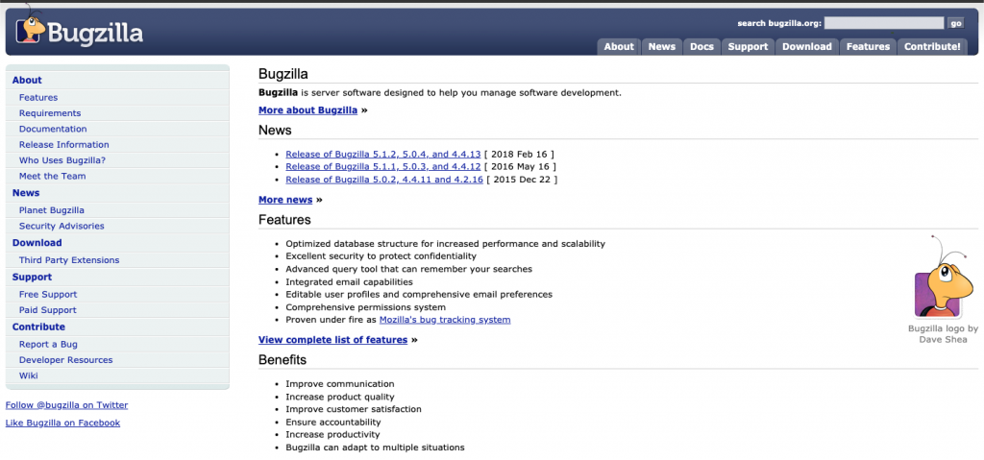Open News heading in sidebar
Viewport: 984px width, 460px height.
[26, 193]
